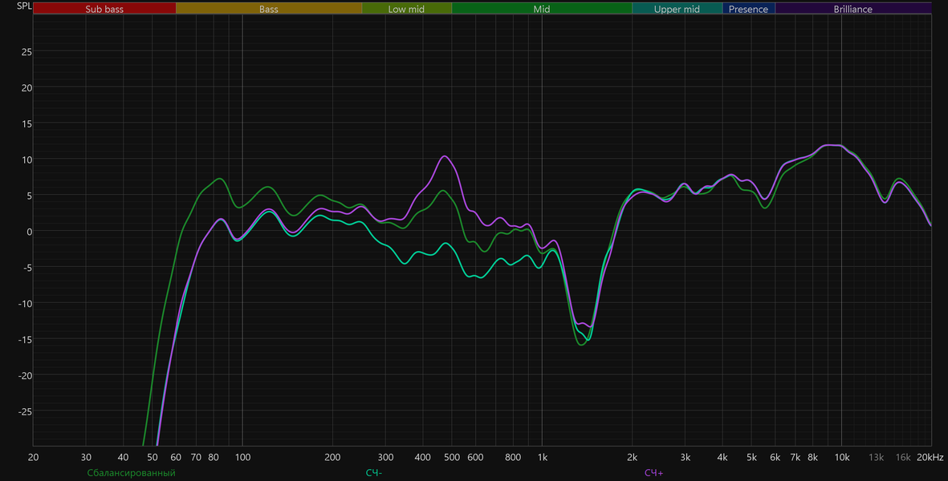
Task: Click the 10k frequency axis label
Action: click(841, 458)
